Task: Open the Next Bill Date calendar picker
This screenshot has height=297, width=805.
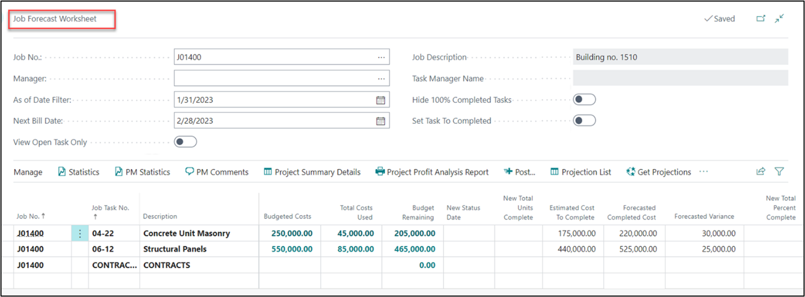Action: (x=380, y=121)
